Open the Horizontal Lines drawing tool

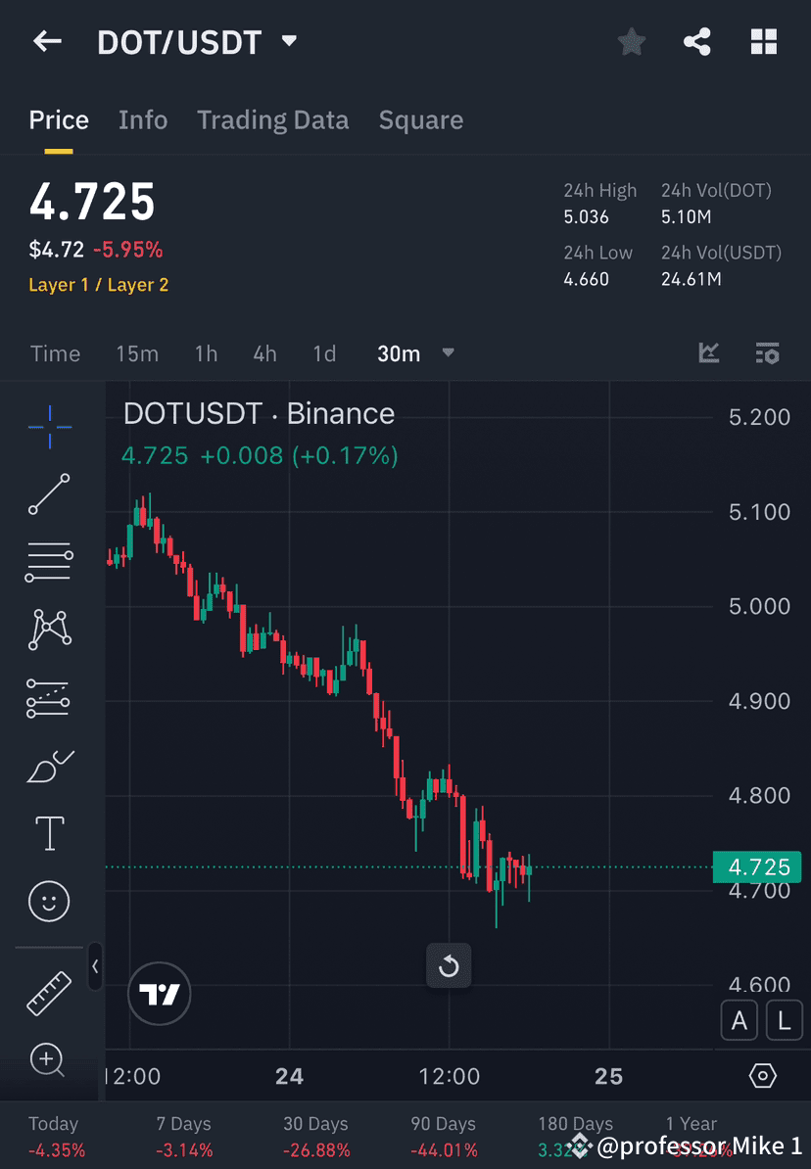[x=49, y=562]
